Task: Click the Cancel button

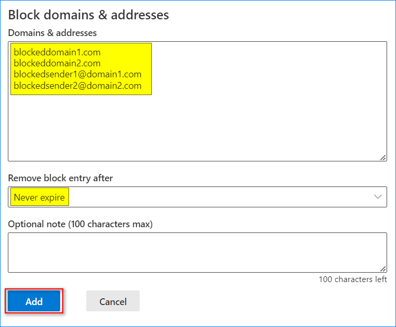Action: click(113, 301)
